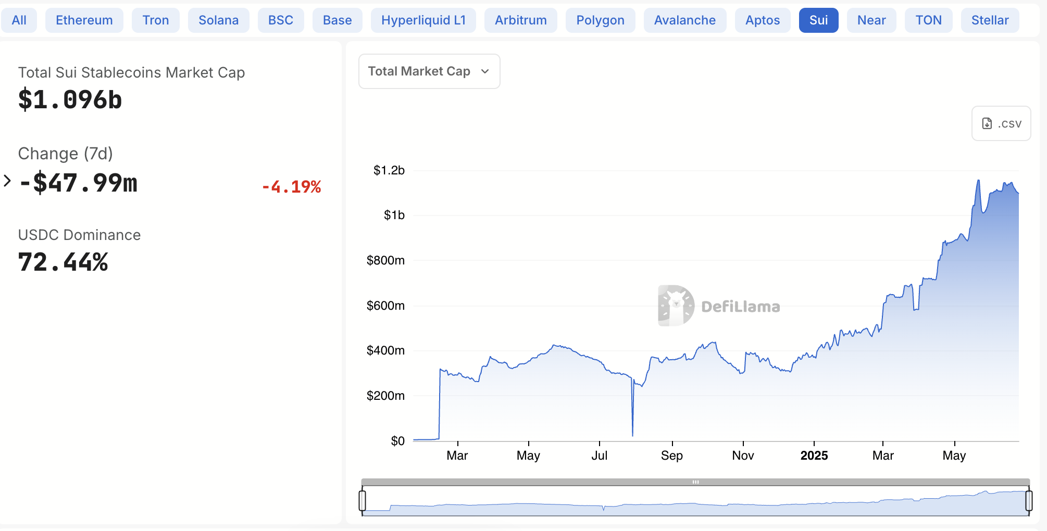This screenshot has width=1047, height=531.
Task: Click the active Sui chain tab
Action: [x=818, y=20]
